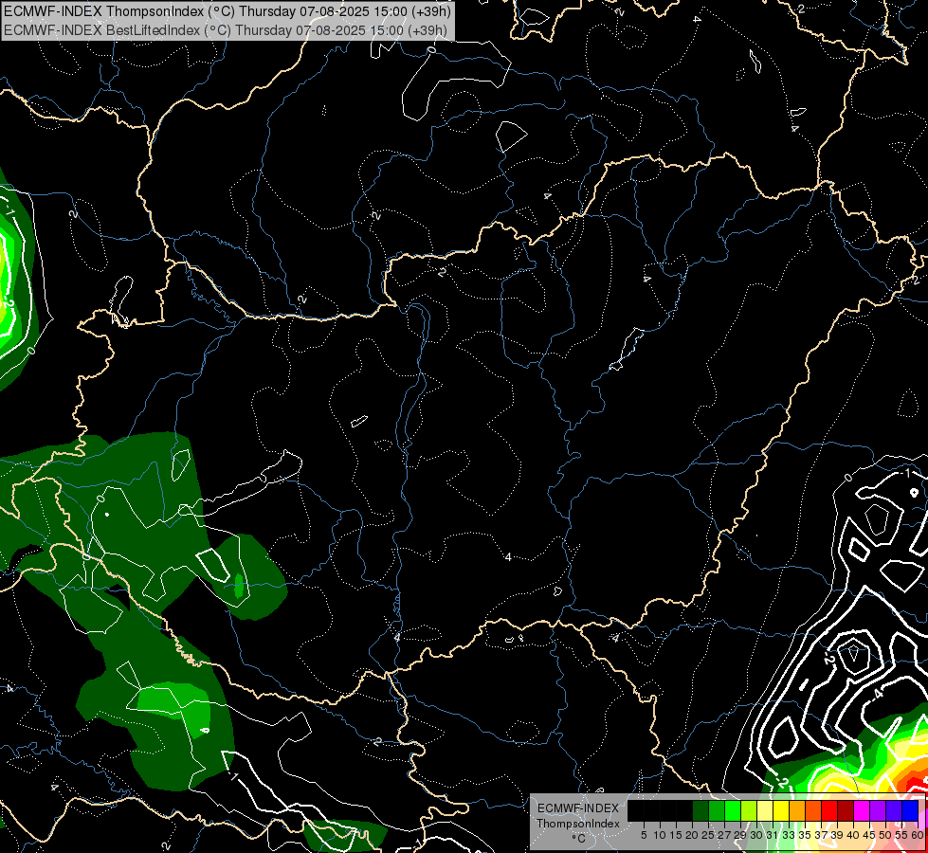The width and height of the screenshot is (928, 853).
Task: Click legend tick value '40'
Action: click(x=853, y=835)
